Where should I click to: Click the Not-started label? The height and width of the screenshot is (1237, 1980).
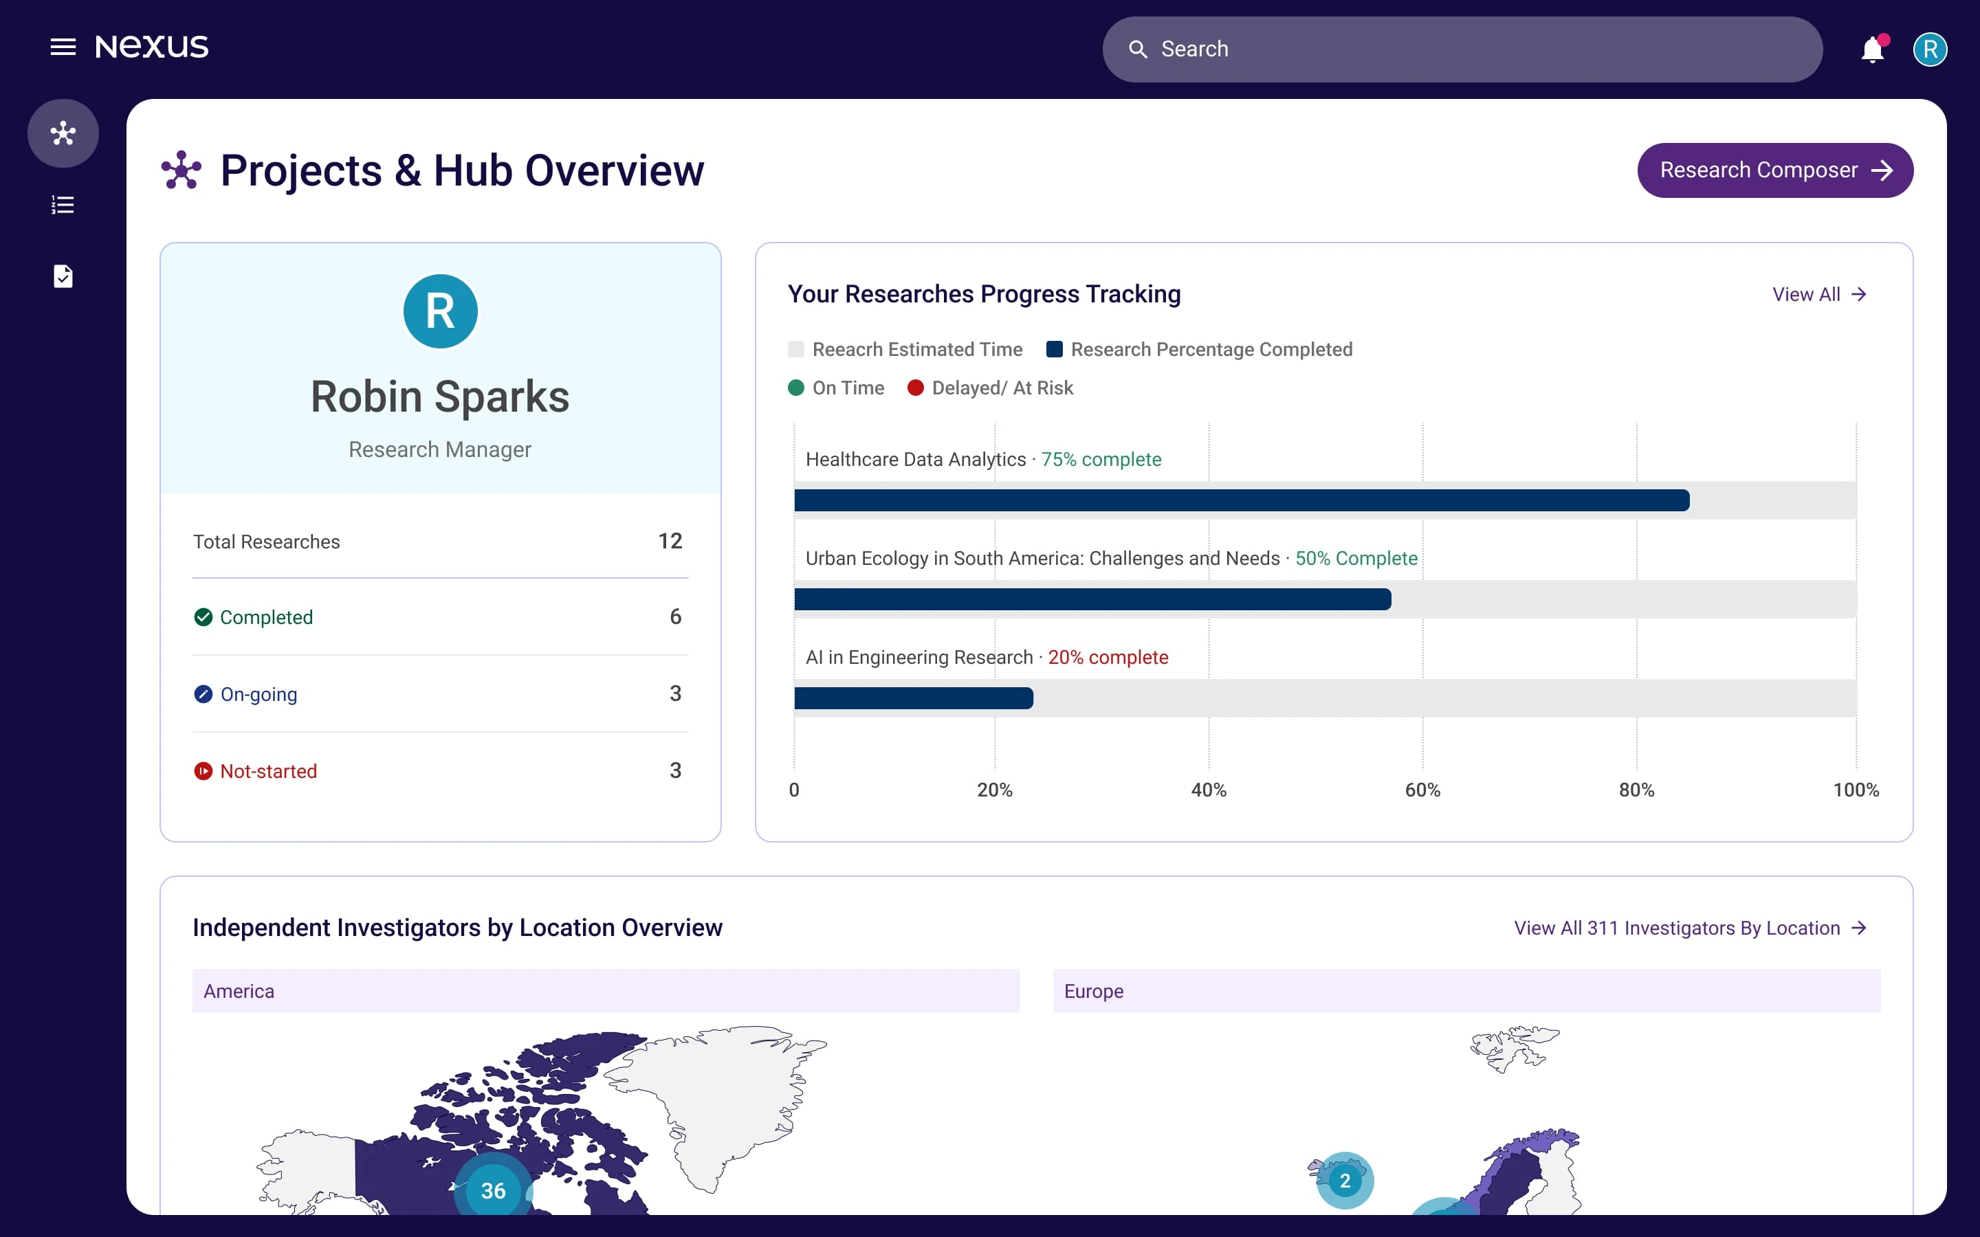click(268, 770)
